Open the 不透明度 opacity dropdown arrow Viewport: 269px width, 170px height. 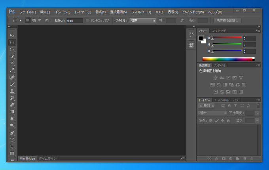(x=257, y=113)
